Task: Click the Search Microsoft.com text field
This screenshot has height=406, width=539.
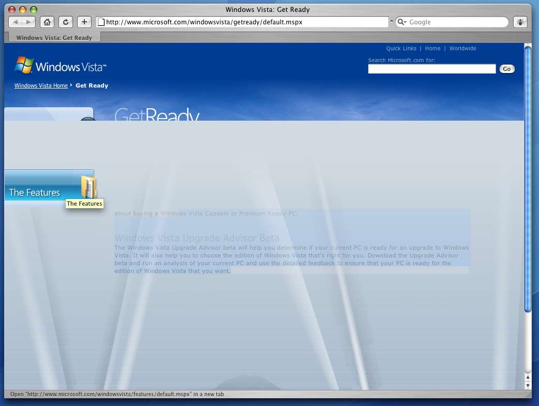Action: [432, 69]
